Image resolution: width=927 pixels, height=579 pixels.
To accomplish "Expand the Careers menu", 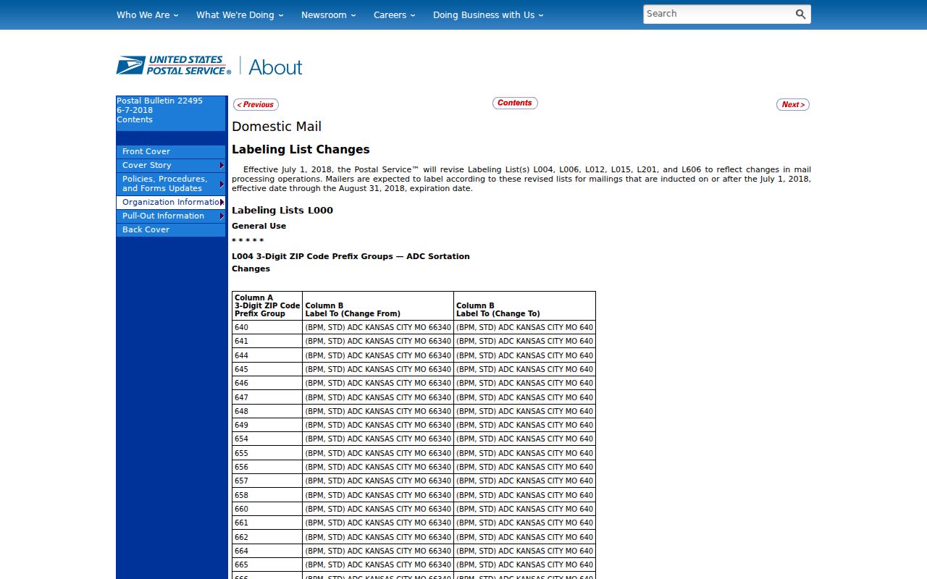I will click(395, 14).
